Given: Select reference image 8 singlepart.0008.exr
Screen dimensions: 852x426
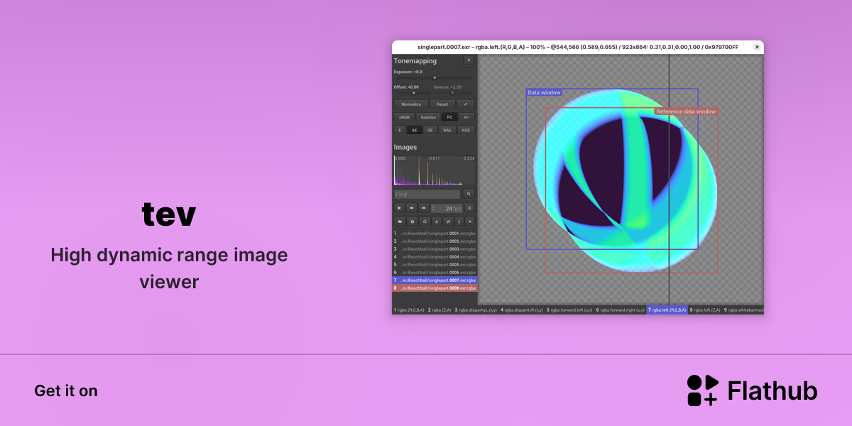Looking at the screenshot, I should pos(435,288).
